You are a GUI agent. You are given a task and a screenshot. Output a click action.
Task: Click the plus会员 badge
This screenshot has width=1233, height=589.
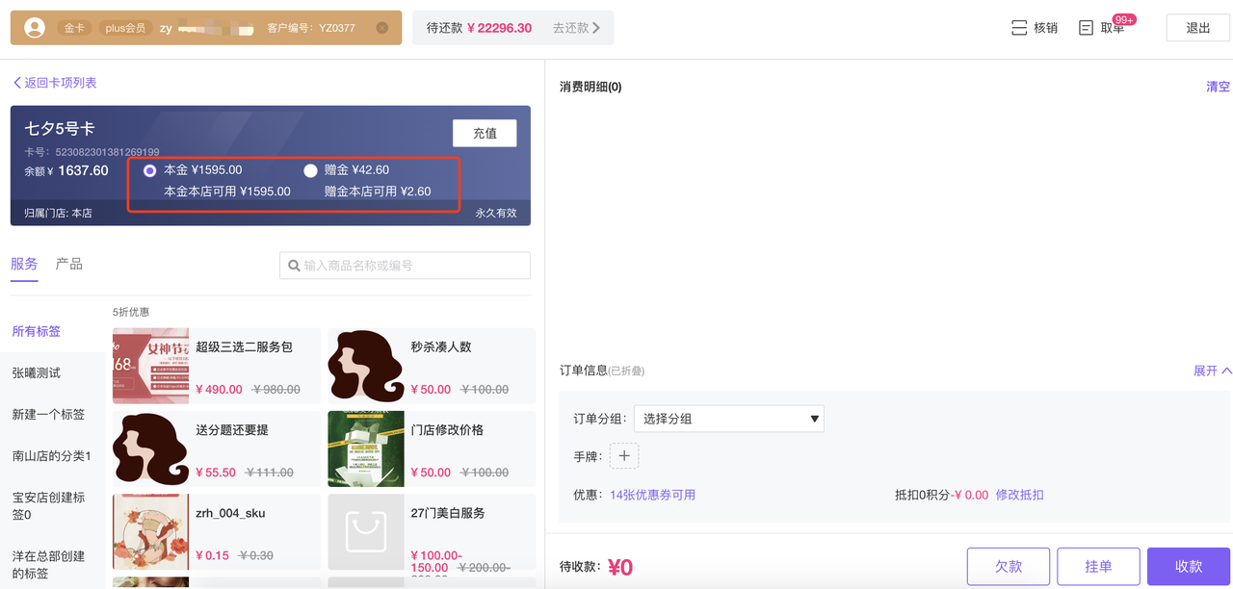point(125,28)
